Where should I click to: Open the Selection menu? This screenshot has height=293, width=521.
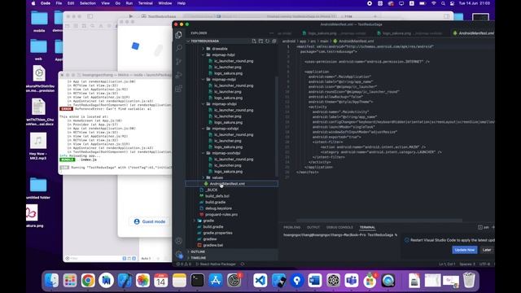click(88, 3)
